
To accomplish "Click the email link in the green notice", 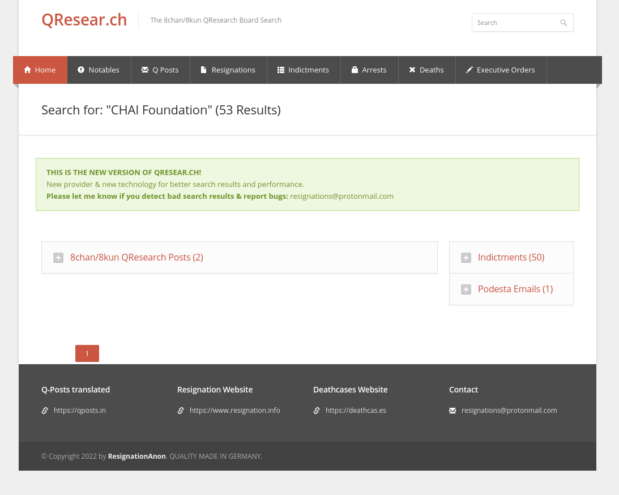I will click(342, 196).
